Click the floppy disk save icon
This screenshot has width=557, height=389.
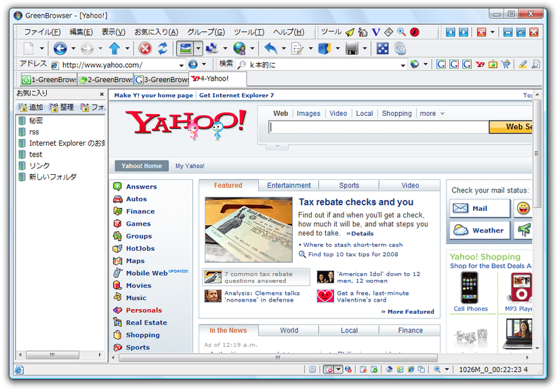point(352,48)
